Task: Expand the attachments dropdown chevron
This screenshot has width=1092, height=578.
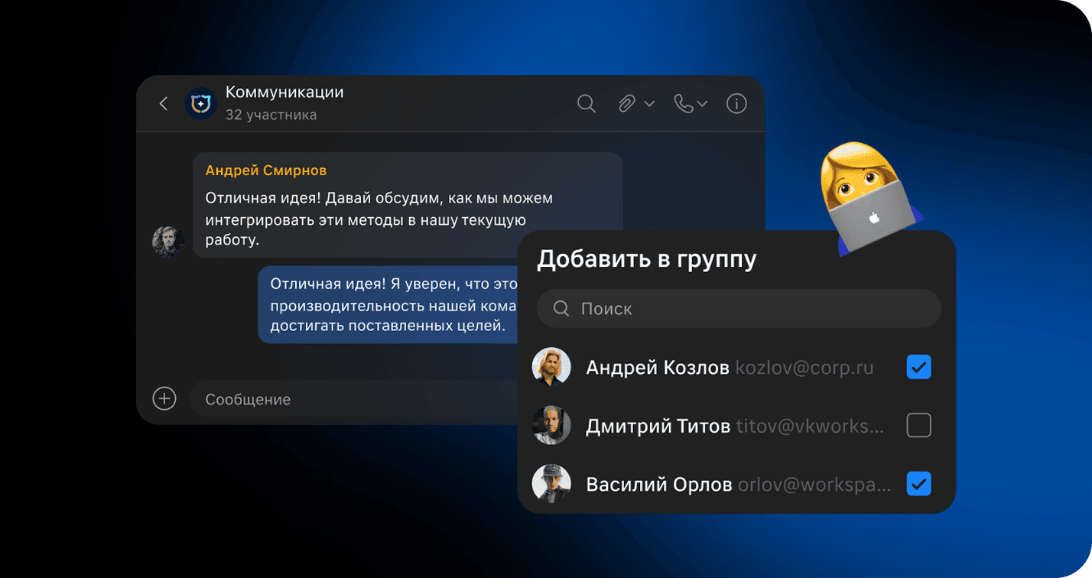Action: pos(650,104)
